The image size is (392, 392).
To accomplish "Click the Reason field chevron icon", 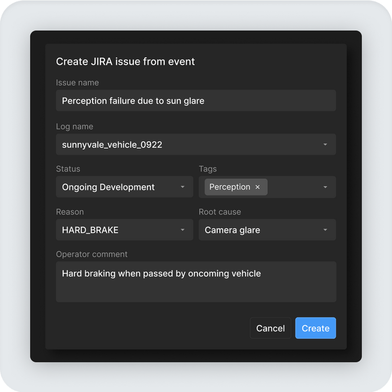I will (183, 229).
